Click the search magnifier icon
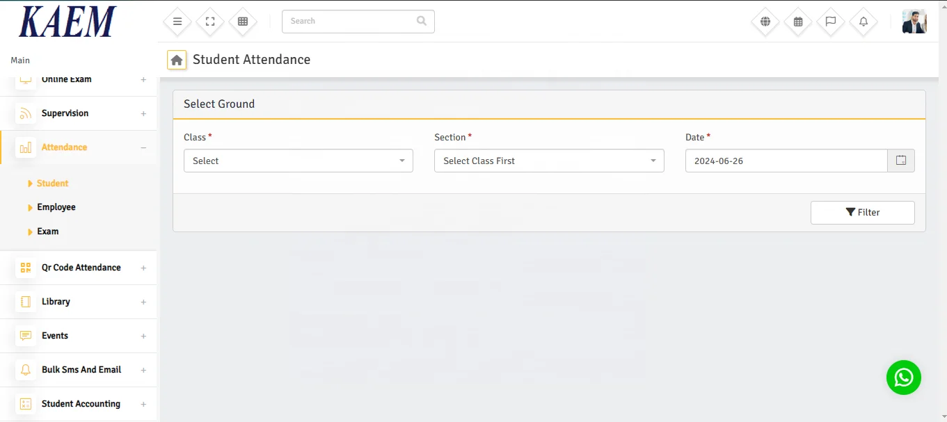This screenshot has width=947, height=422. pos(422,21)
